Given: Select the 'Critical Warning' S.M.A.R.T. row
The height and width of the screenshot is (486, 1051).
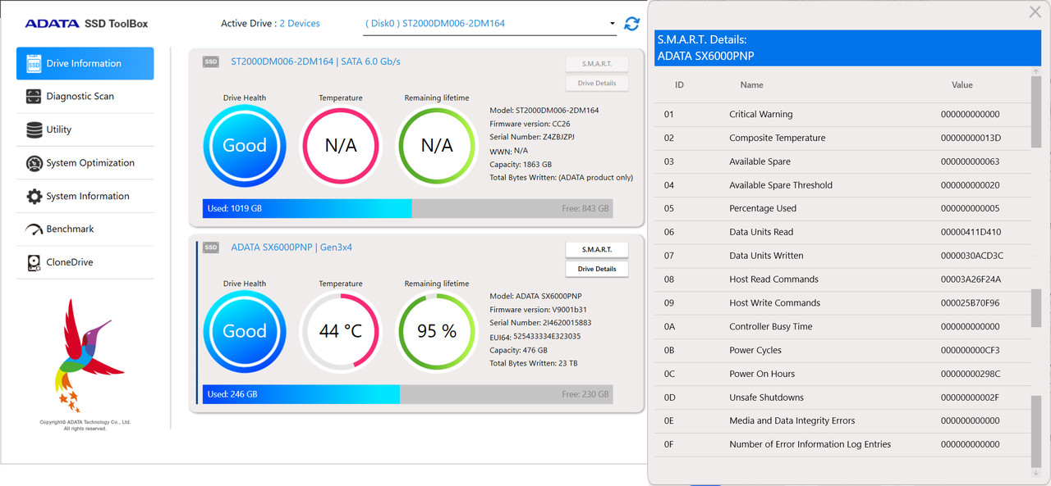Looking at the screenshot, I should (842, 115).
